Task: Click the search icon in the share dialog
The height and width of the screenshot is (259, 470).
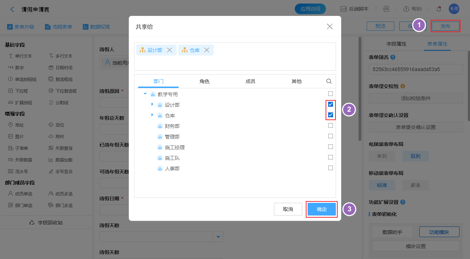Action: tap(329, 81)
